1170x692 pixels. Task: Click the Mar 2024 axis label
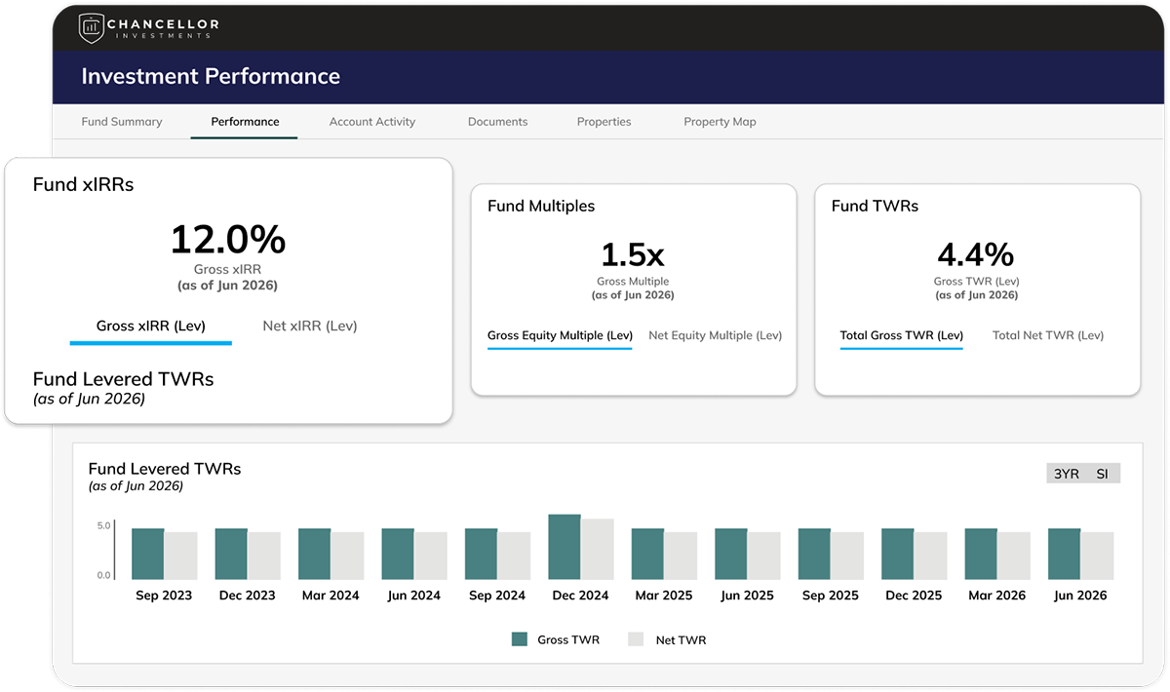[x=331, y=596]
